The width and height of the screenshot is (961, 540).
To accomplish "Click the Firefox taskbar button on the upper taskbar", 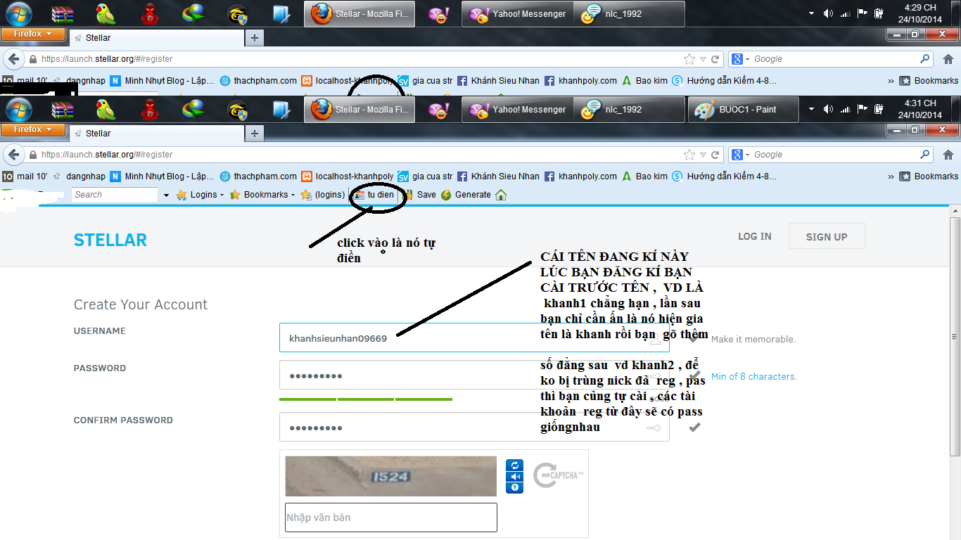I will coord(359,14).
